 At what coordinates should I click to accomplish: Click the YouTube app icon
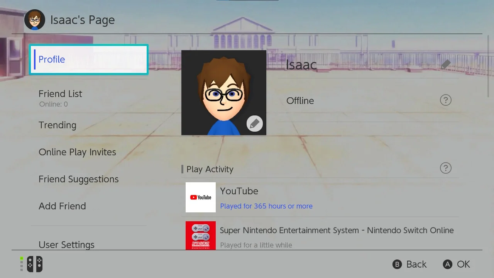click(201, 197)
